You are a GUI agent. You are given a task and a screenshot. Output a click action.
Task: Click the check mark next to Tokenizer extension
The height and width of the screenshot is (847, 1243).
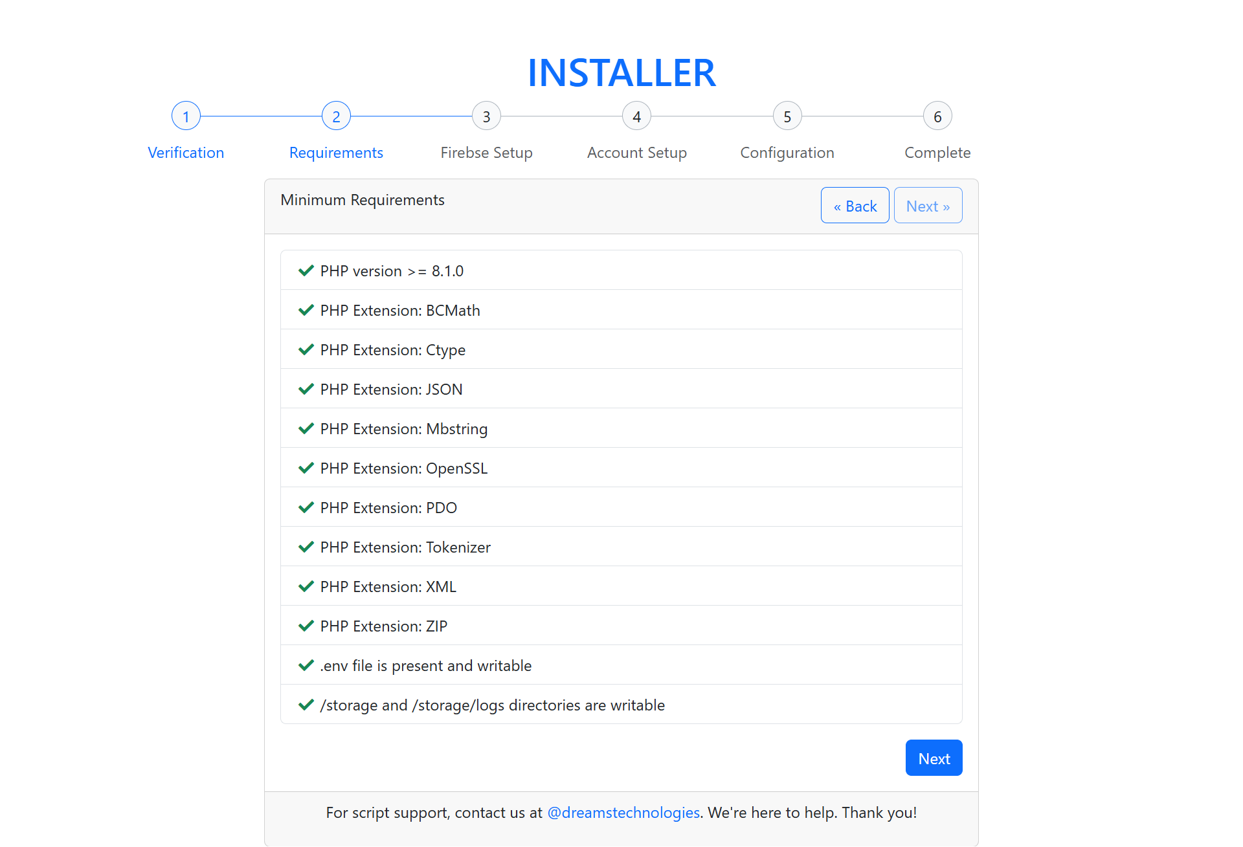click(306, 547)
